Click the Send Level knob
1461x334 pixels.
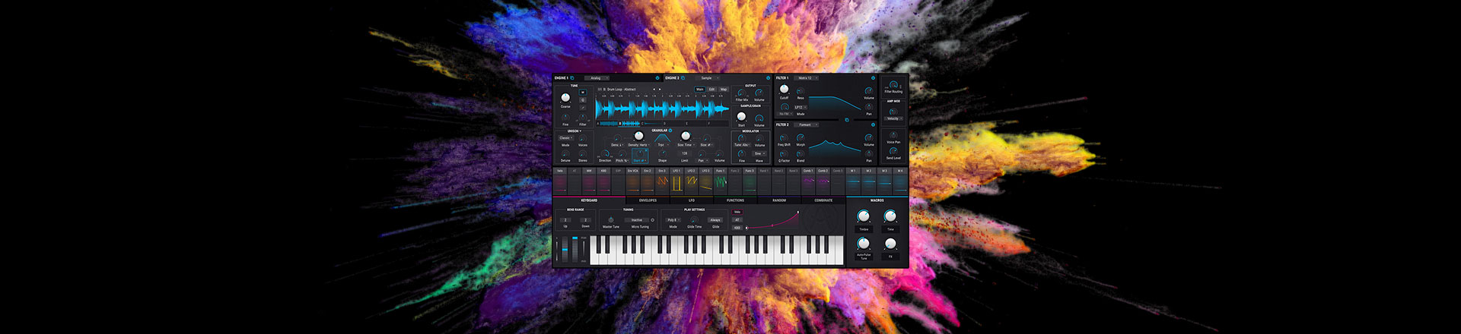coord(893,151)
